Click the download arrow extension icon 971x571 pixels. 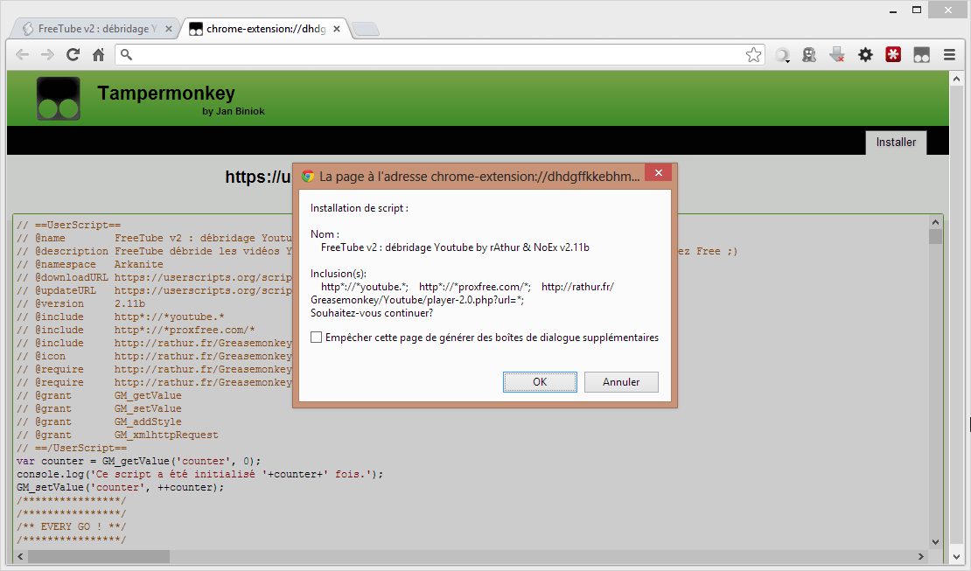[x=837, y=54]
